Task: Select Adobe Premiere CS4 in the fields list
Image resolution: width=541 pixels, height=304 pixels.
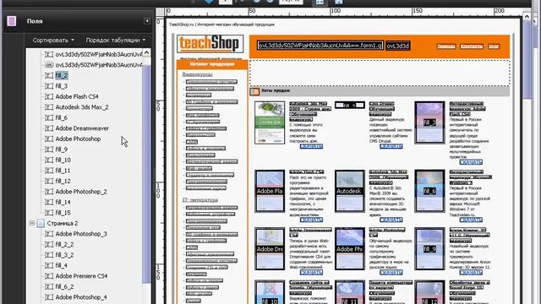Action: pos(81,276)
